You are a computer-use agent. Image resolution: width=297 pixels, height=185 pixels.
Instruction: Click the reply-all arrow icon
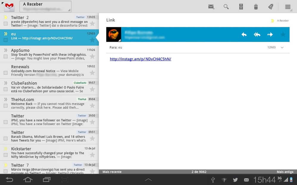coord(257,34)
